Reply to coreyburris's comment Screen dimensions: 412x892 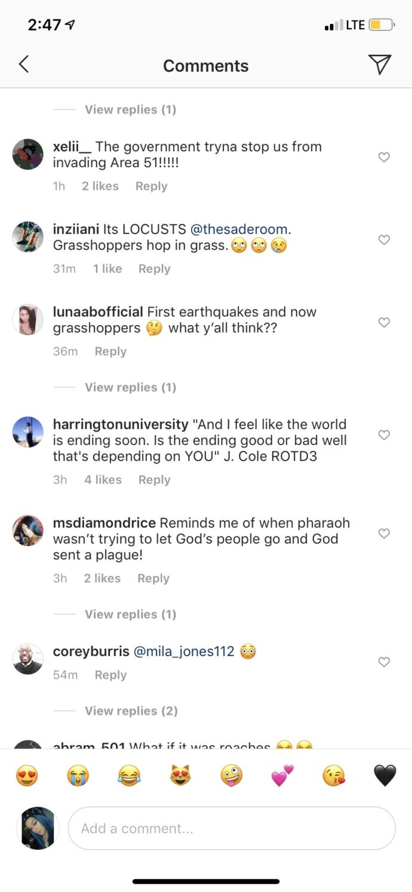coord(110,675)
